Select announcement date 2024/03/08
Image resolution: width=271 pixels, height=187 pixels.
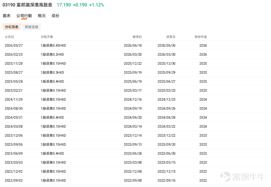pos(14,127)
